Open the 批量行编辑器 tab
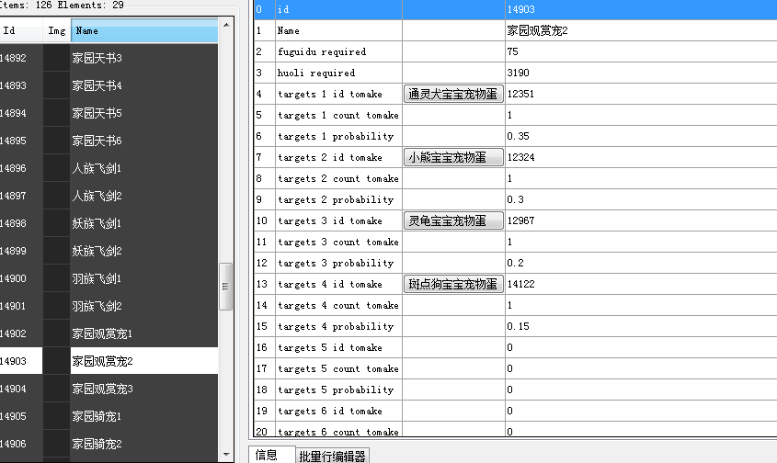This screenshot has height=463, width=777. point(333,456)
